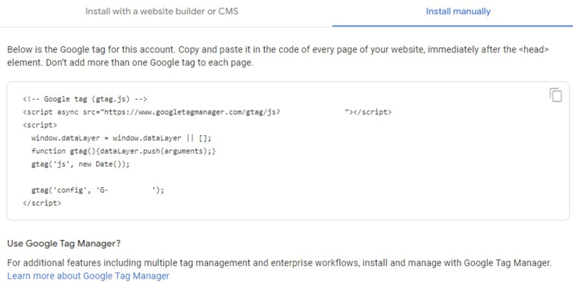The image size is (573, 294).
Task: Click the second <script> opening tag line
Action: coord(41,125)
